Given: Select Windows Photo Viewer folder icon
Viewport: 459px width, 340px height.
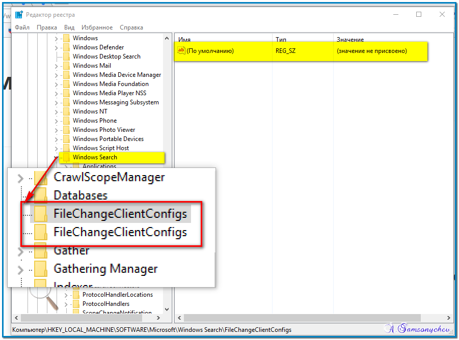Looking at the screenshot, I should [67, 129].
